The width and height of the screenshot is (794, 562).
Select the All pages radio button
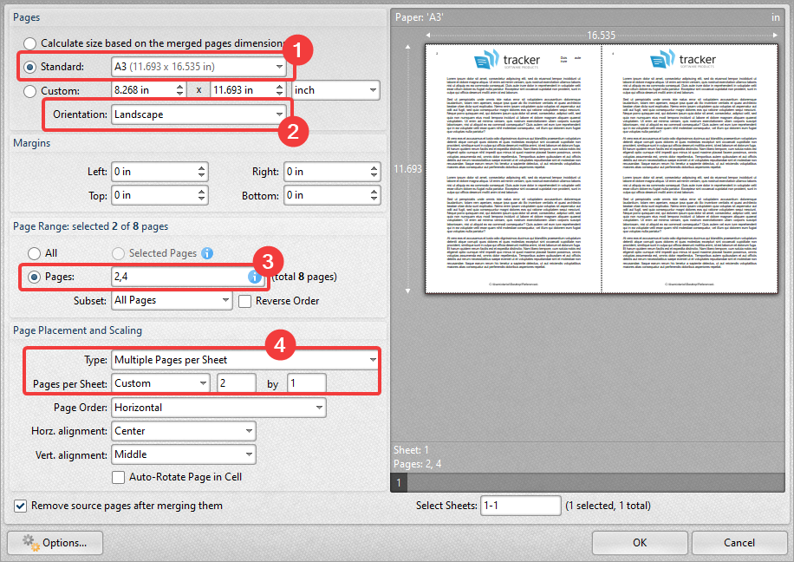[35, 253]
